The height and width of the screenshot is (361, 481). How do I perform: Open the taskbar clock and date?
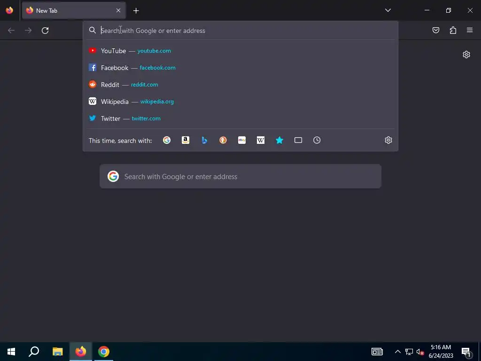coord(441,352)
